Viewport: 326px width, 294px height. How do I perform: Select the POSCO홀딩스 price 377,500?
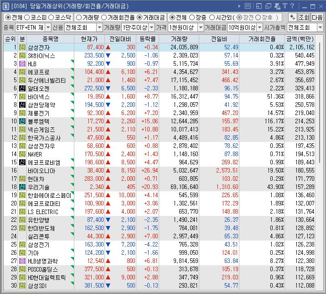coord(94,269)
